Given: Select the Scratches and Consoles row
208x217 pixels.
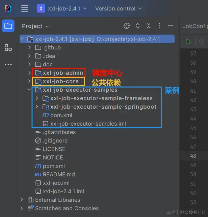Looking at the screenshot, I should (x=63, y=208).
